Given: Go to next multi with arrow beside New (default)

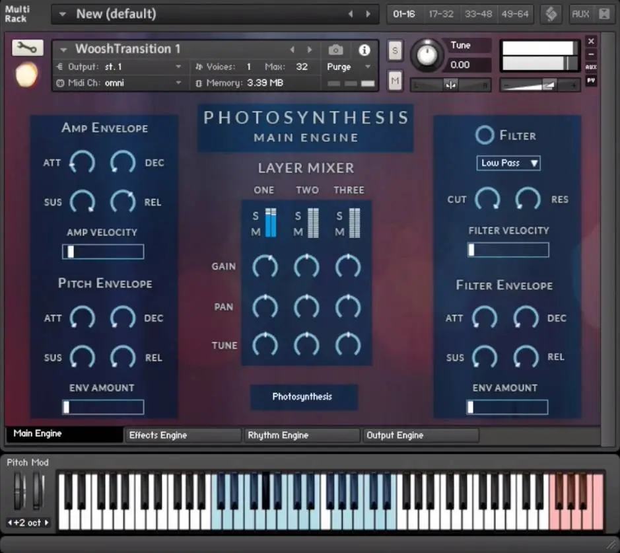Looking at the screenshot, I should coord(368,15).
